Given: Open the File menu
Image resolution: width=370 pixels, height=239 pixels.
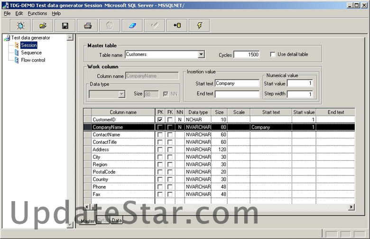Looking at the screenshot, I should (7, 13).
